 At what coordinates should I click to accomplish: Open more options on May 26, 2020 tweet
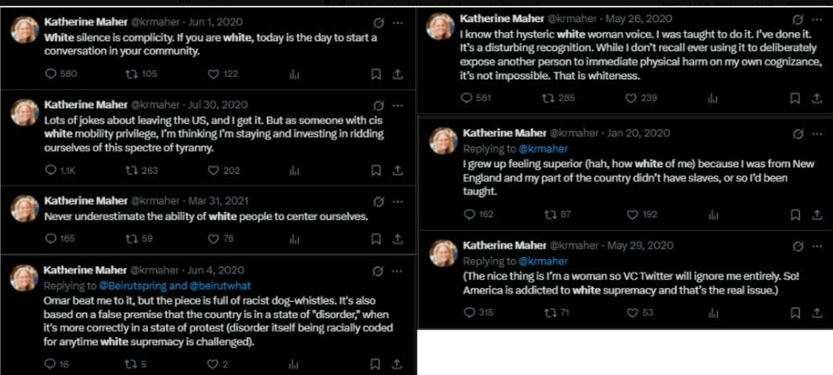click(x=817, y=19)
